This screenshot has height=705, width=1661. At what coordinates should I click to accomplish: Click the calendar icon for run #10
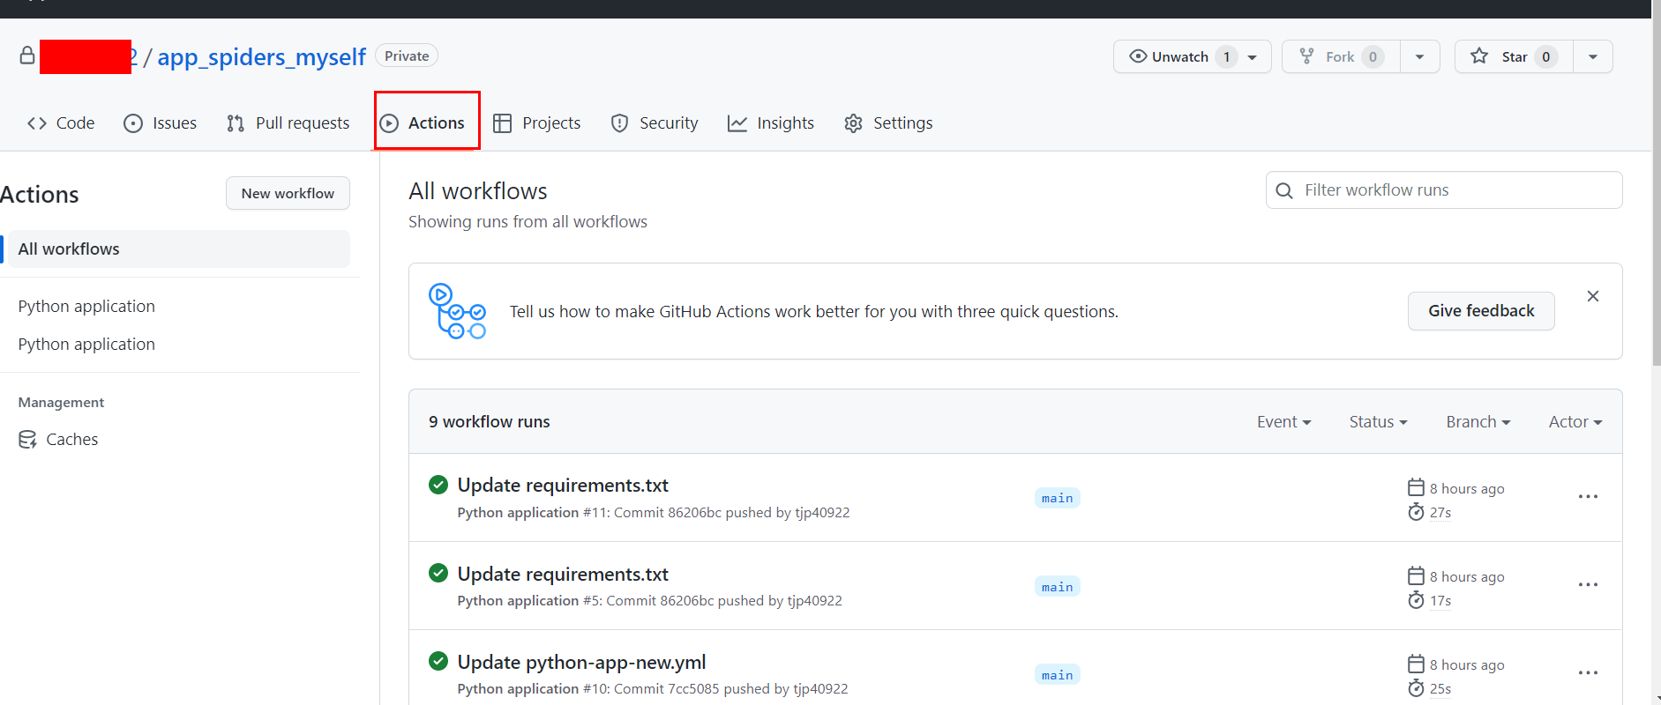[x=1416, y=664]
